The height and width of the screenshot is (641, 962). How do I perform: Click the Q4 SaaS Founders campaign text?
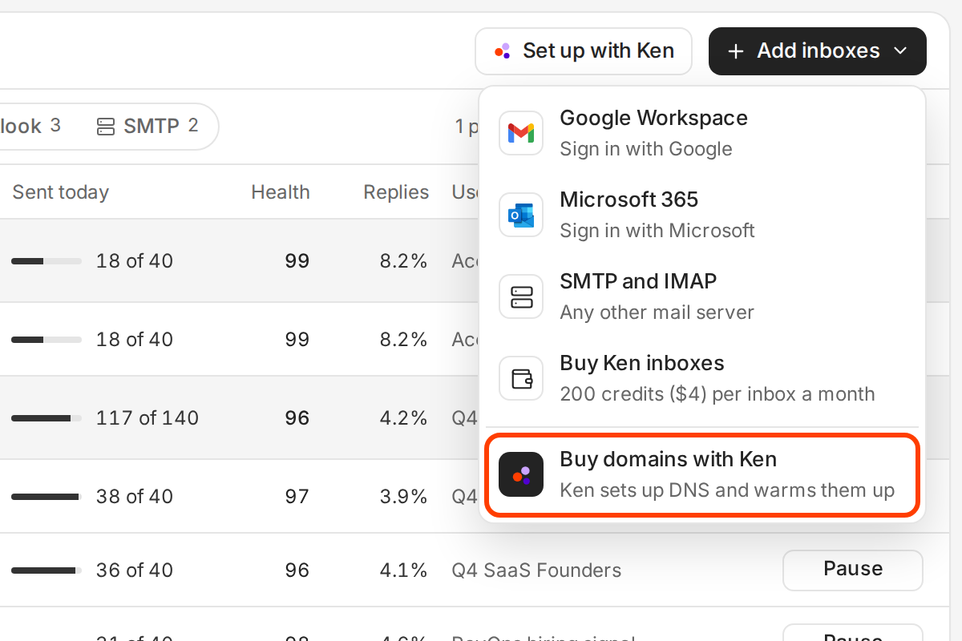pos(536,570)
